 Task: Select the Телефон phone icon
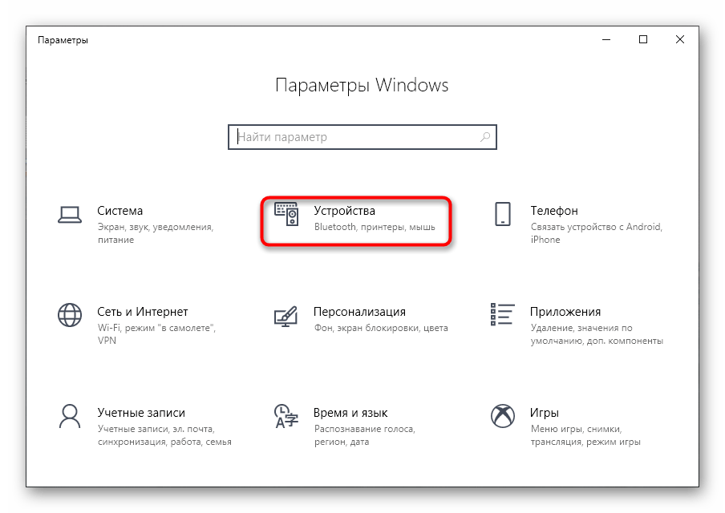coord(503,214)
